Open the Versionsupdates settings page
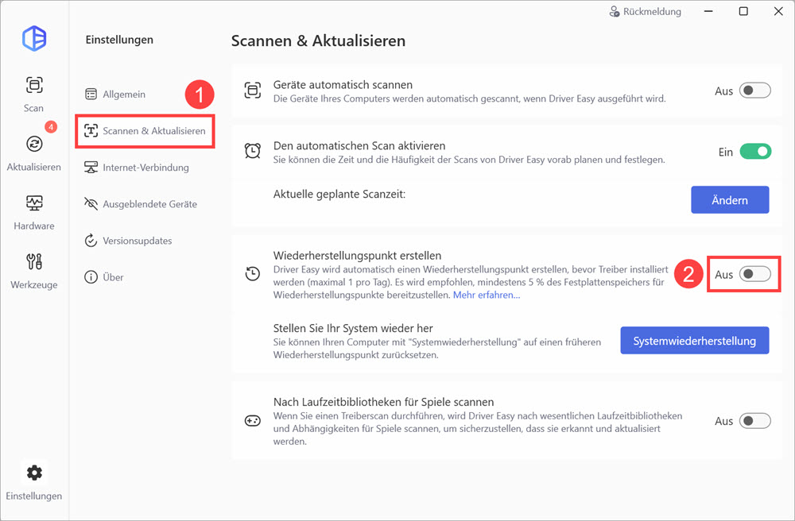The image size is (795, 521). [137, 241]
